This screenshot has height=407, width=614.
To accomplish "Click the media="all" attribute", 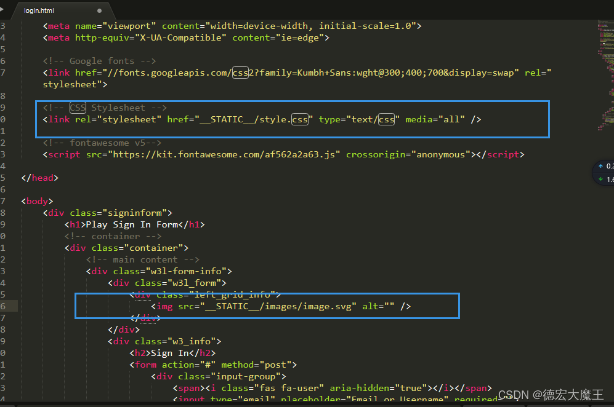I will click(x=435, y=120).
